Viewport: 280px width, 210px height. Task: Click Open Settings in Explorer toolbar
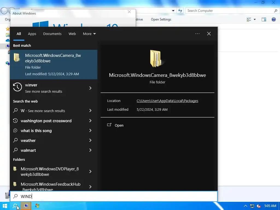pos(161,19)
